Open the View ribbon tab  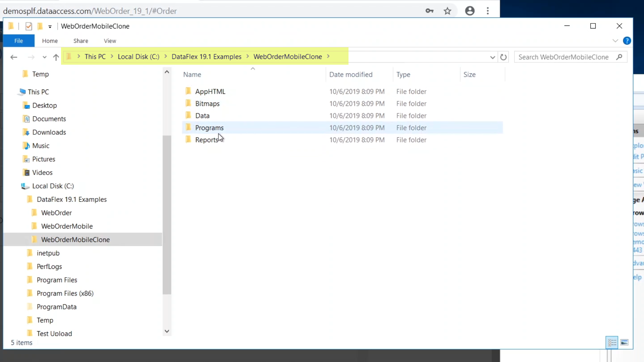(110, 41)
